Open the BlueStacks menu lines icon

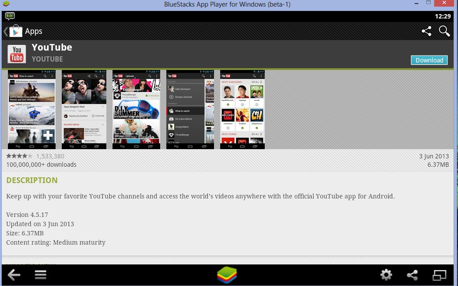40,275
